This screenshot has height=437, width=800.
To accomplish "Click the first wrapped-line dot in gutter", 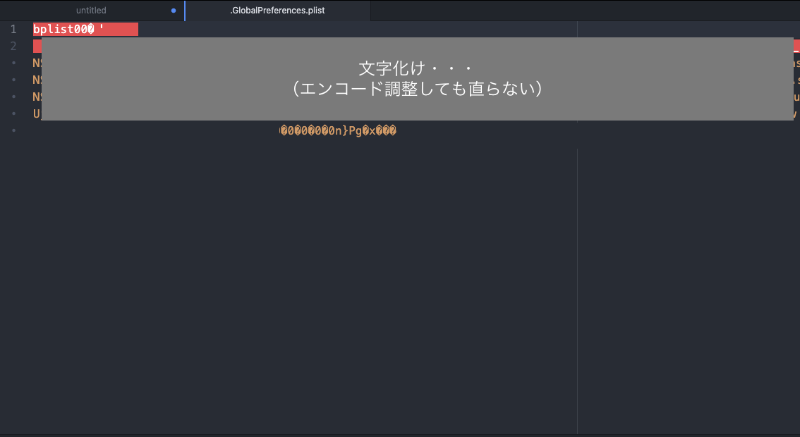I will 13,63.
